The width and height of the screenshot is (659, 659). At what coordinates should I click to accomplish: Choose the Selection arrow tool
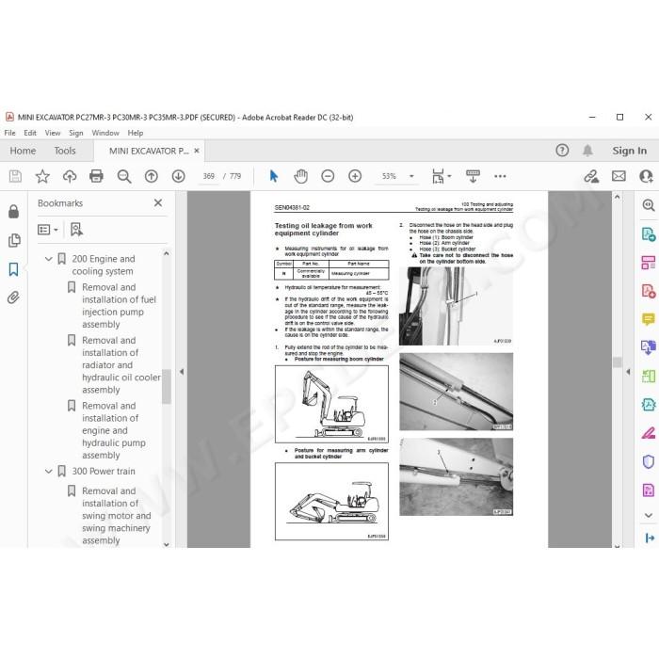pyautogui.click(x=274, y=176)
